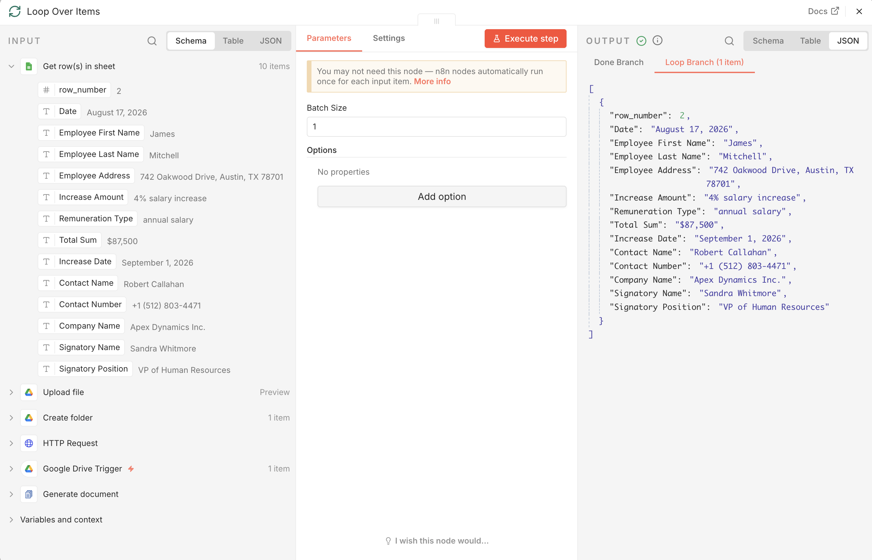
Task: Click the globe icon beside HTTP Request
Action: [29, 443]
